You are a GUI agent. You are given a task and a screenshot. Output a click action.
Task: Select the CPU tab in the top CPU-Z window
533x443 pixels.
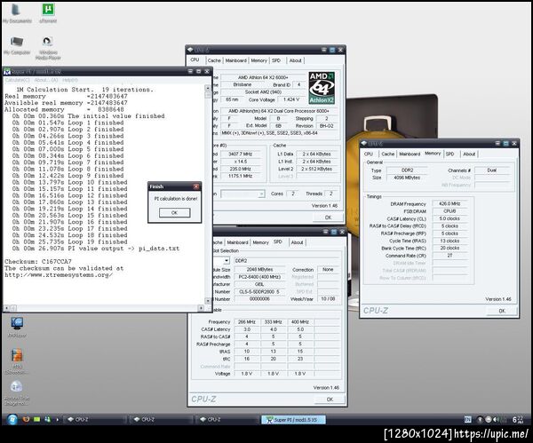point(195,59)
